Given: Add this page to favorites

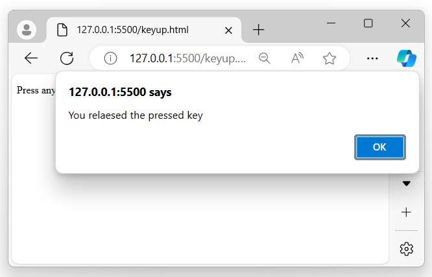Looking at the screenshot, I should [x=330, y=58].
